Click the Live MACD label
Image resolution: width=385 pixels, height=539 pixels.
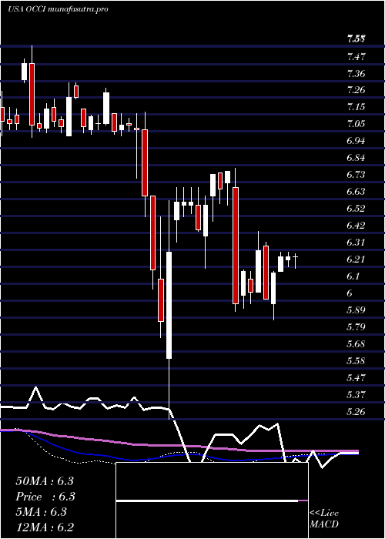(x=324, y=519)
